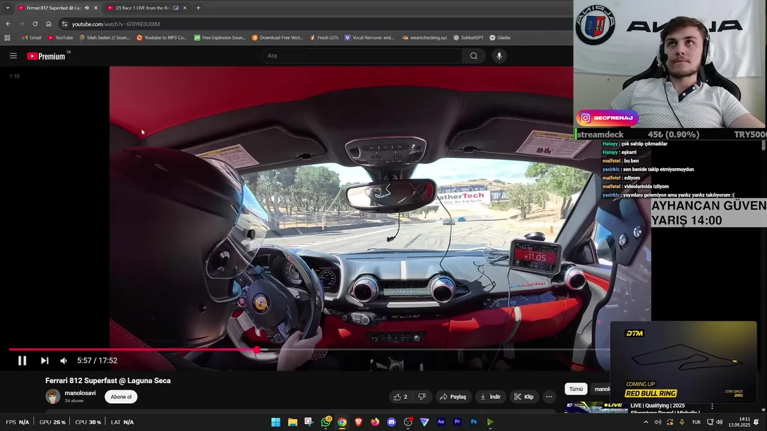
Task: Mute the video with the speaker icon
Action: pos(64,360)
